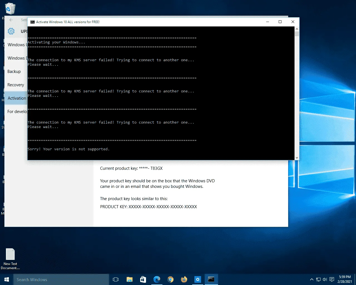The width and height of the screenshot is (356, 285).
Task: Click the PRODUCT KEY example format text
Action: (x=149, y=207)
